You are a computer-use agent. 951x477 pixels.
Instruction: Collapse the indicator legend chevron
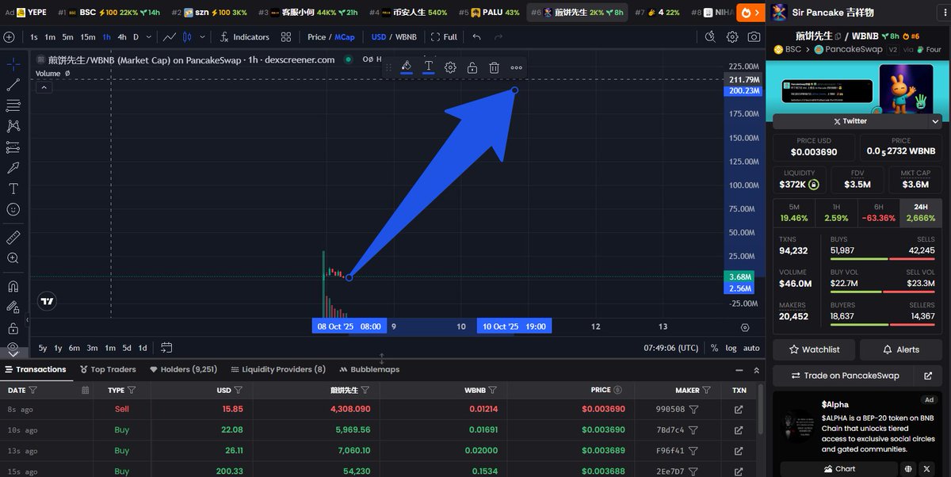tap(44, 87)
